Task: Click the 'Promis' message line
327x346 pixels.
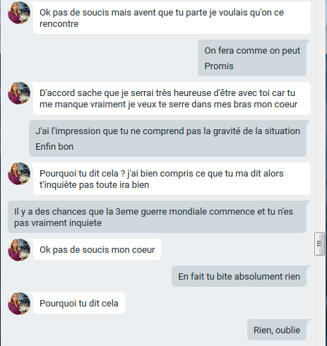Action: 219,66
